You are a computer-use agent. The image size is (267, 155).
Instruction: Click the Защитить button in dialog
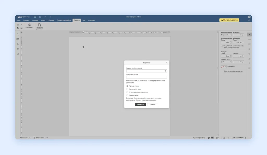point(140,104)
